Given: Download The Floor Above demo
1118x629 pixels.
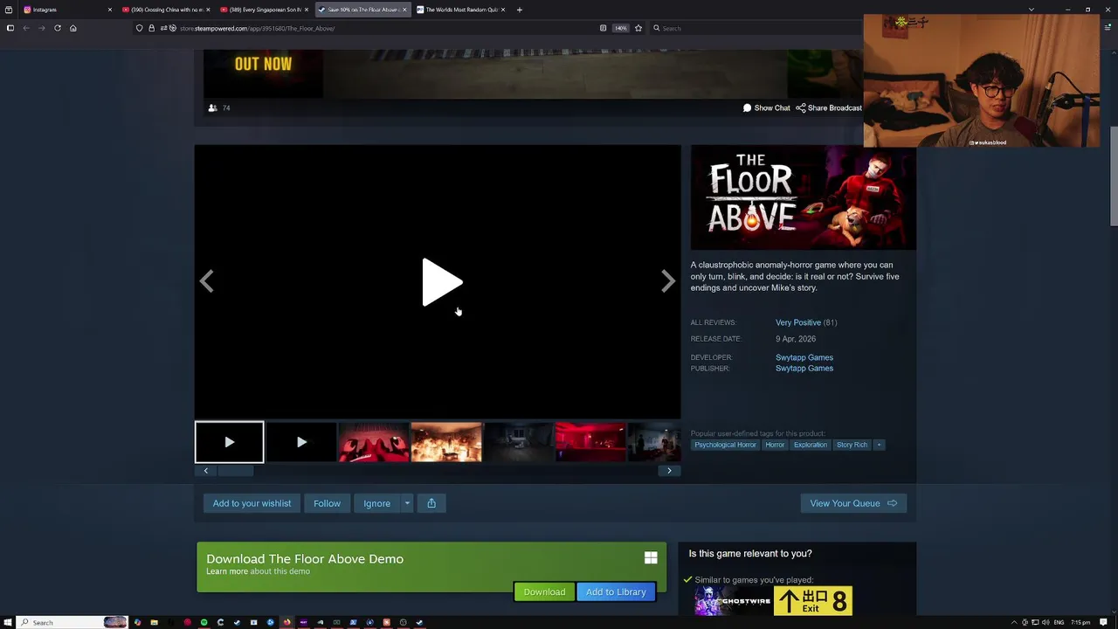Looking at the screenshot, I should (544, 592).
